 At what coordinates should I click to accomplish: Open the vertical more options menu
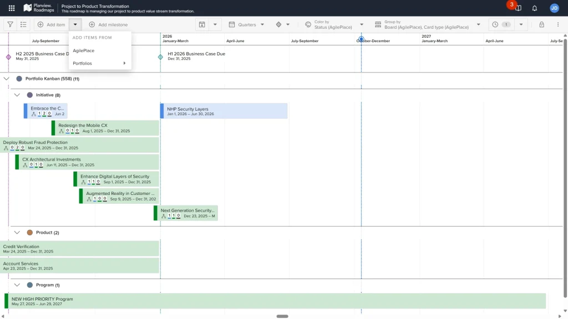558,24
